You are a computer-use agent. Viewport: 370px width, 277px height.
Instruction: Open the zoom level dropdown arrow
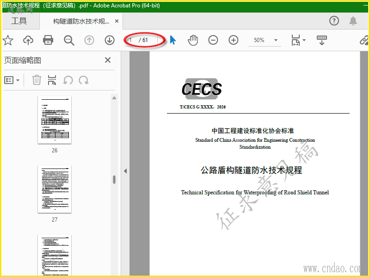coord(276,40)
